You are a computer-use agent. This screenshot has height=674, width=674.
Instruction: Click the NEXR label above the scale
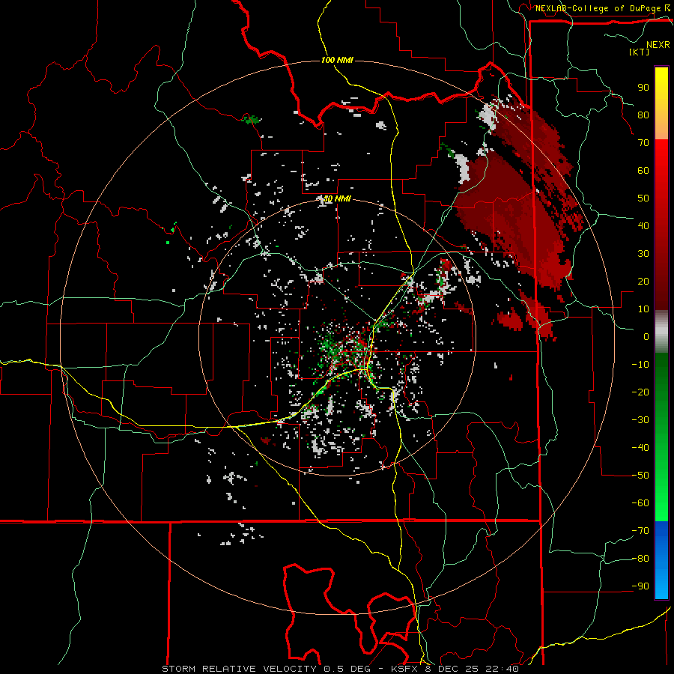click(x=658, y=45)
